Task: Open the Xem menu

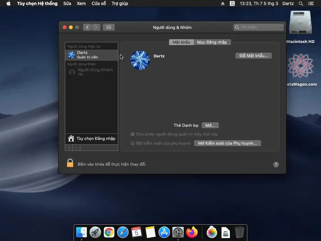Action: tap(81, 3)
